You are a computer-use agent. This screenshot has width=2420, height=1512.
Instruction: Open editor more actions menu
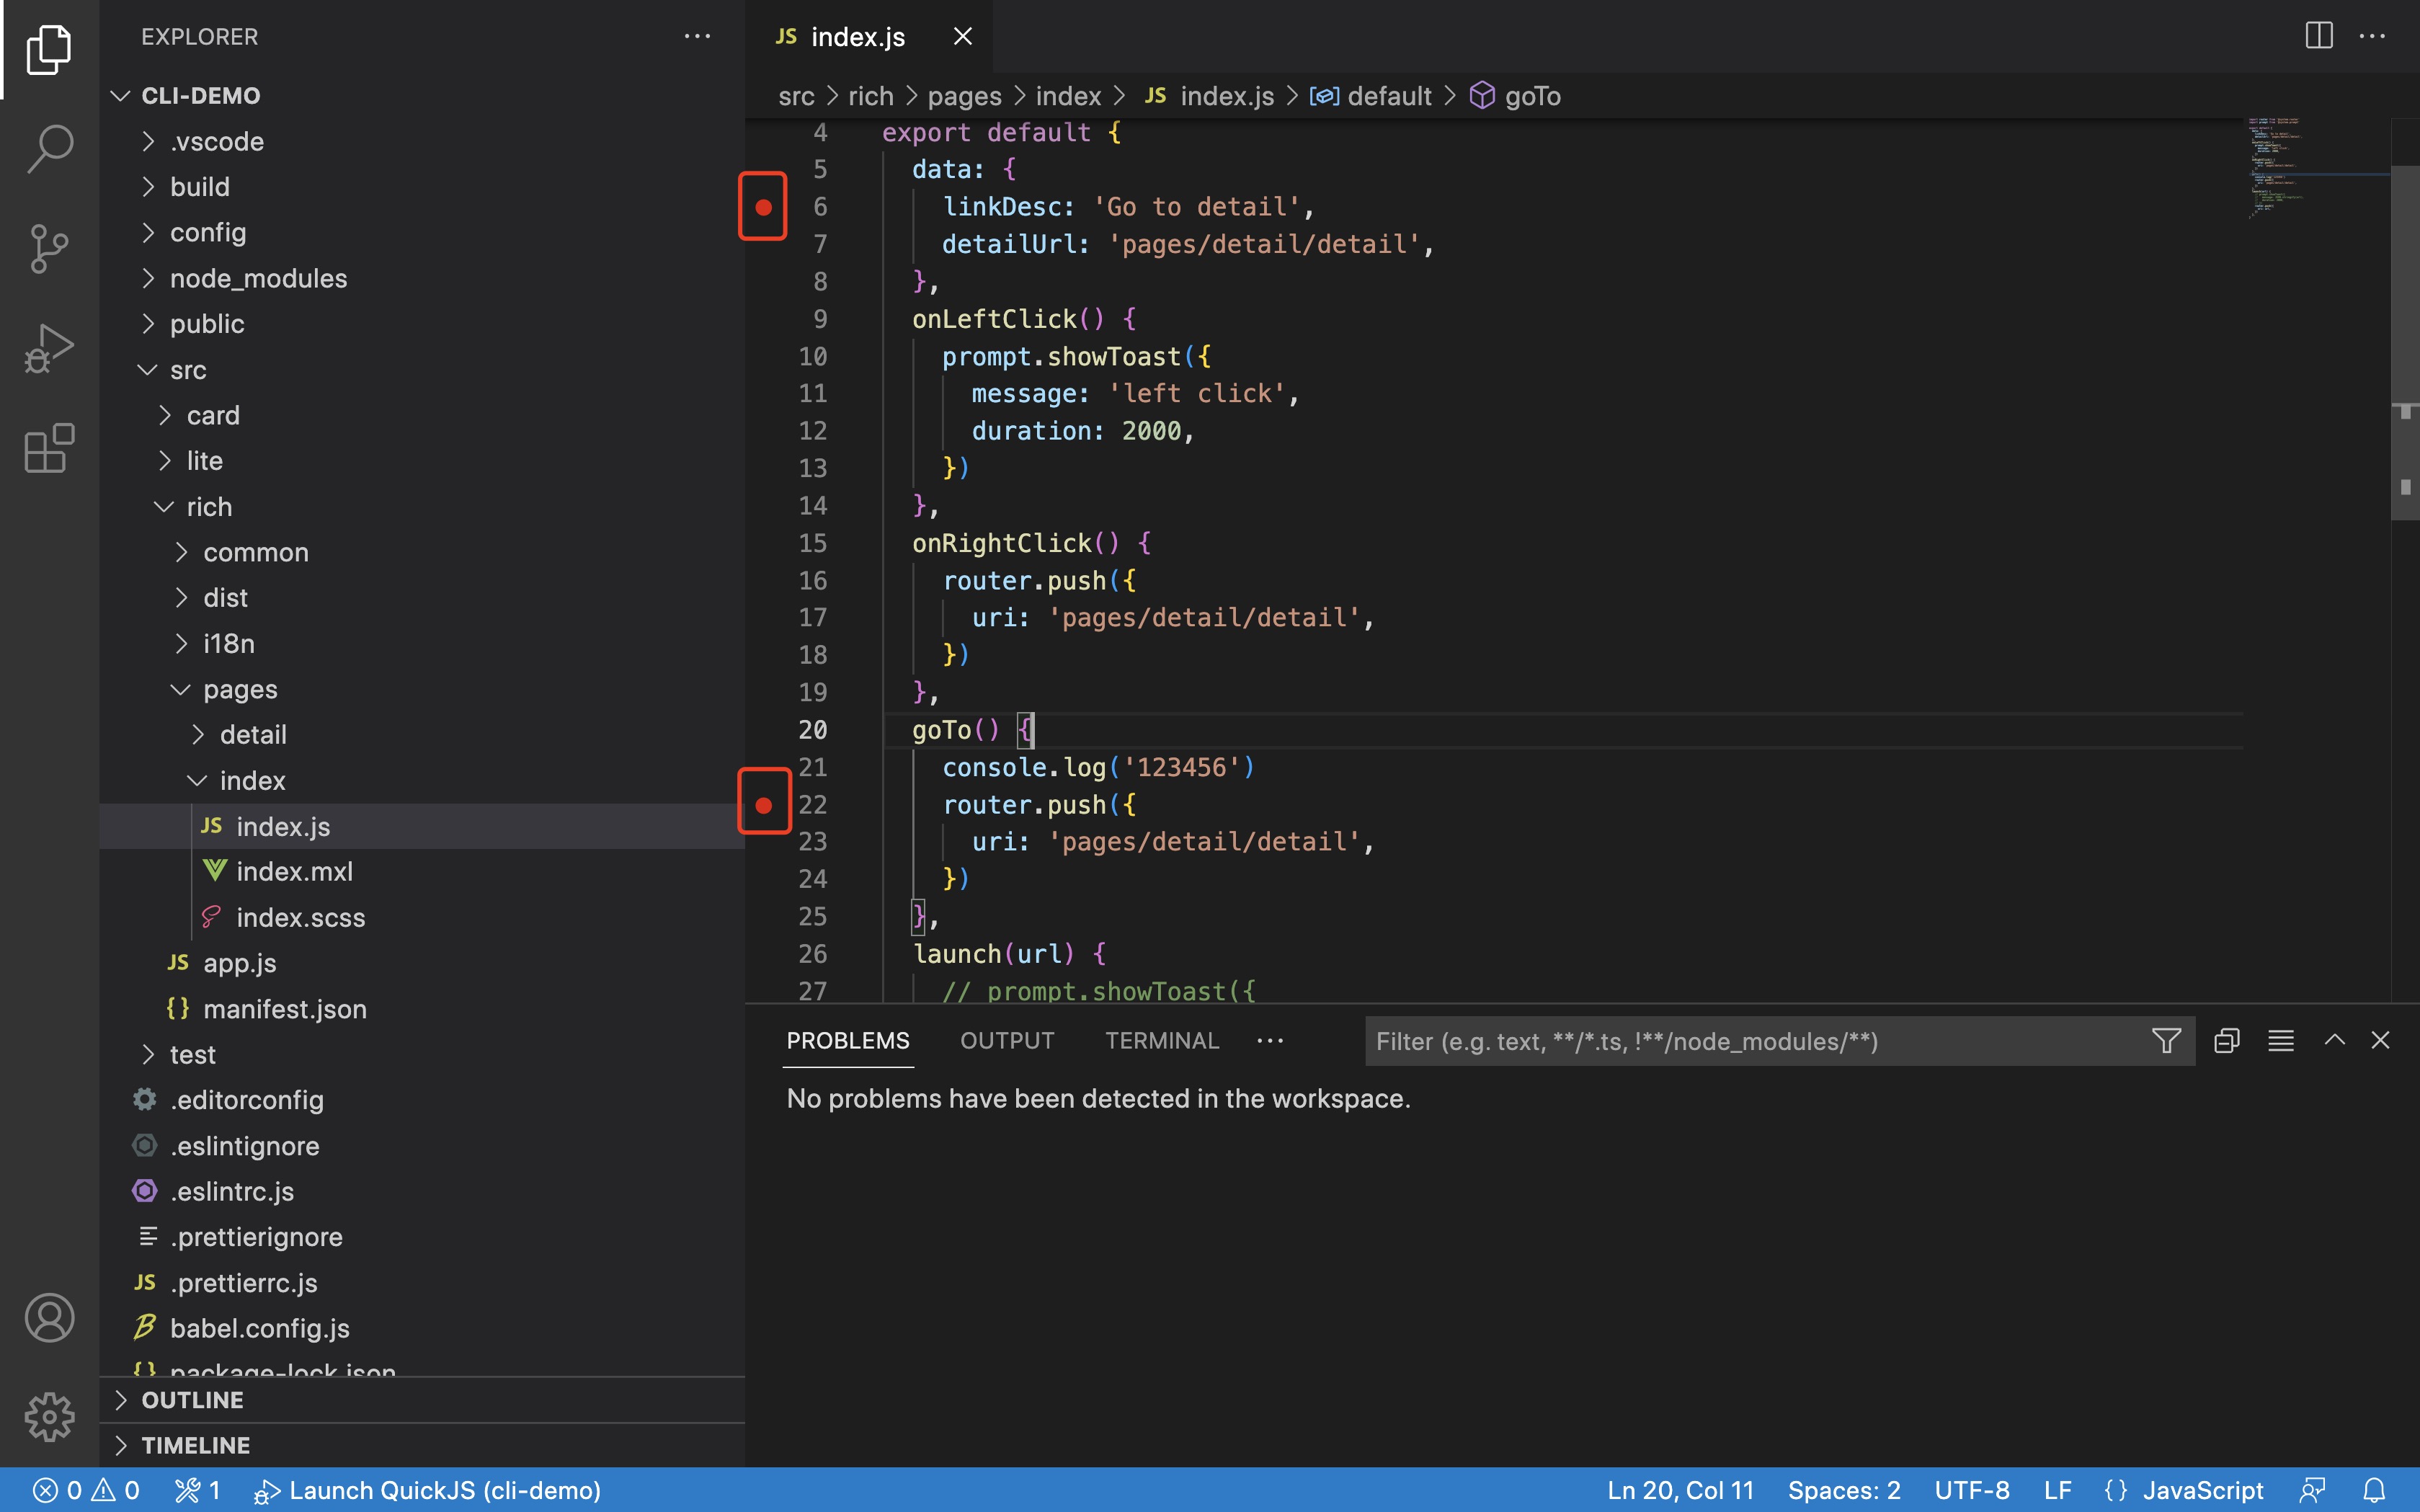(2372, 36)
